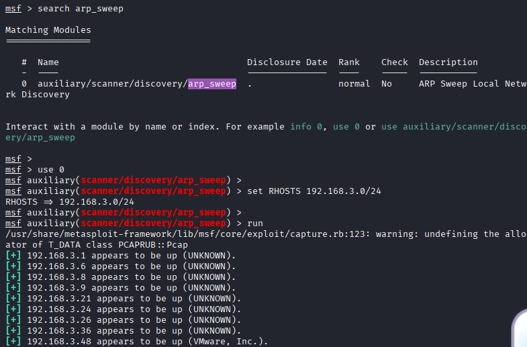This screenshot has width=527, height=347.
Task: Click host 192.168.3.1 result line
Action: pos(121,256)
